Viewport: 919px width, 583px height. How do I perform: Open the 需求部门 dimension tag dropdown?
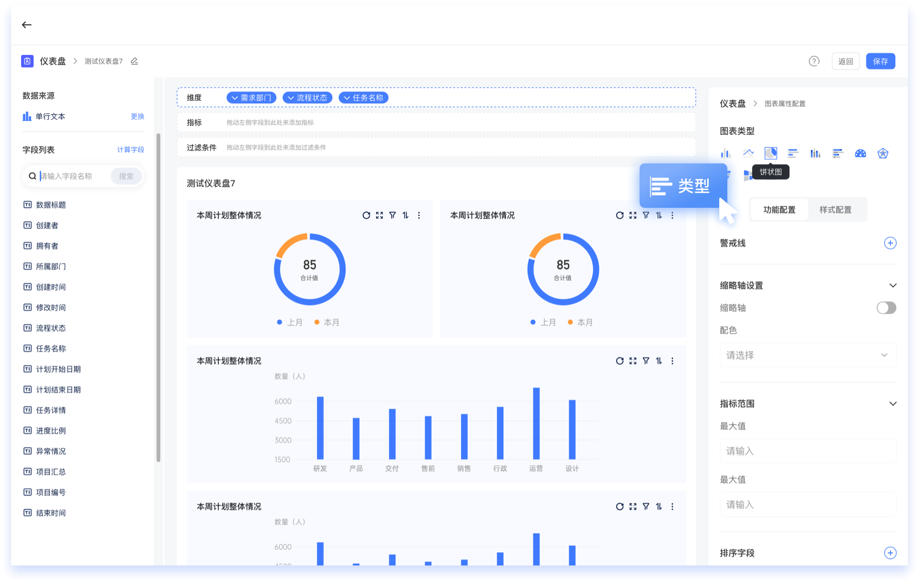pos(251,98)
